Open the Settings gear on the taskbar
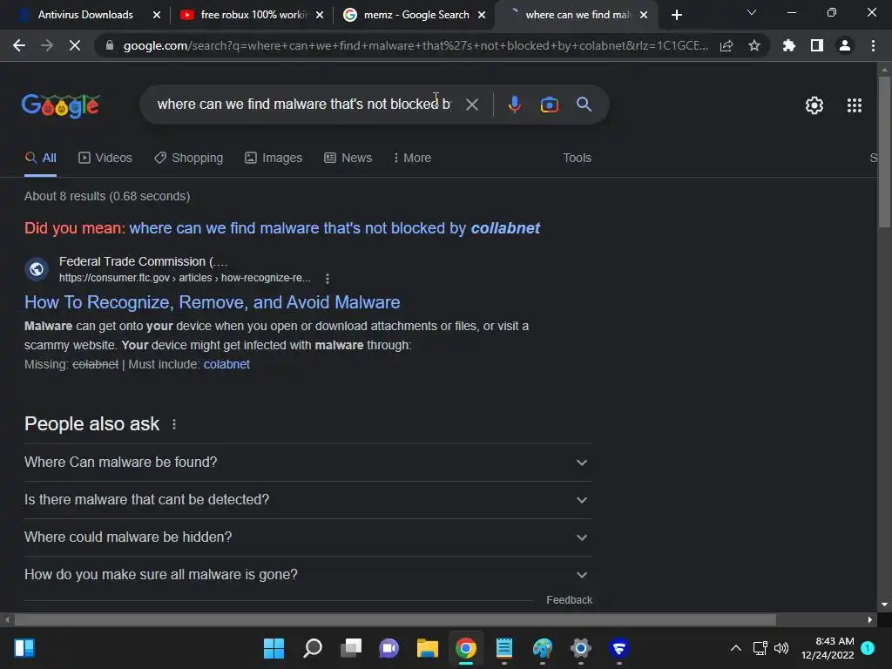 tap(580, 648)
